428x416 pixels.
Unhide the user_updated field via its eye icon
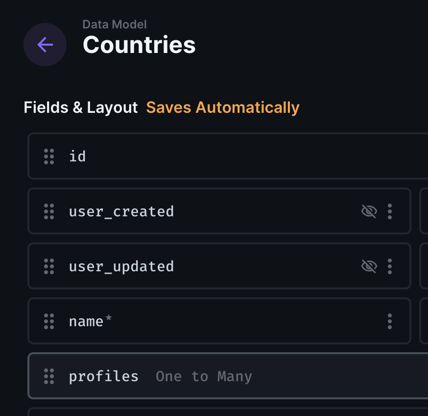tap(369, 266)
